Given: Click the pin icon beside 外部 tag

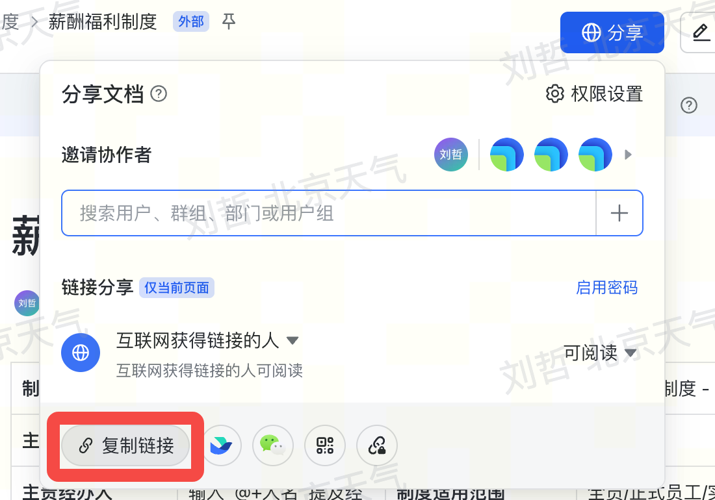Looking at the screenshot, I should coord(228,21).
